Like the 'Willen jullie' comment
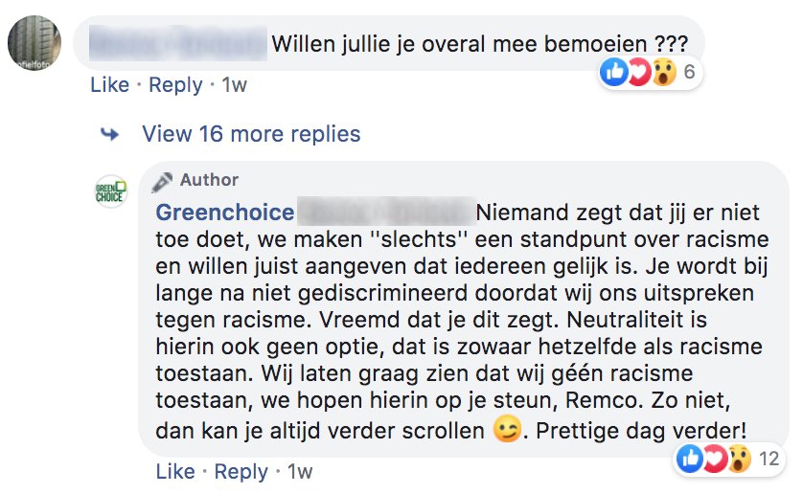 [x=109, y=85]
